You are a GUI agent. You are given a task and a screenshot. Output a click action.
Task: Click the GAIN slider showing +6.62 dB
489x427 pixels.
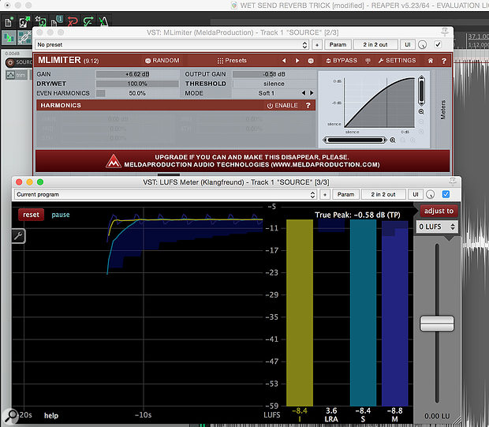[137, 74]
